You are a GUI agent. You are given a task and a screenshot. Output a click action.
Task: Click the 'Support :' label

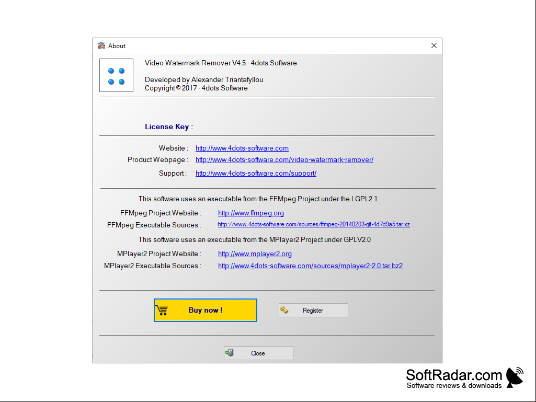point(173,174)
